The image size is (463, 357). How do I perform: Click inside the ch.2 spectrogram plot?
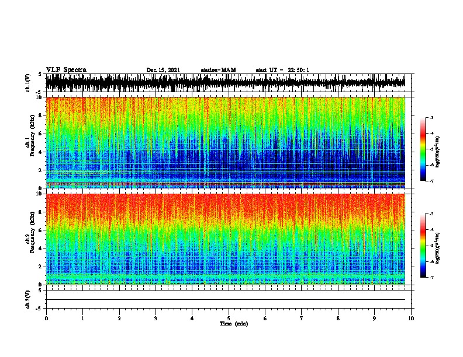[x=225, y=239]
